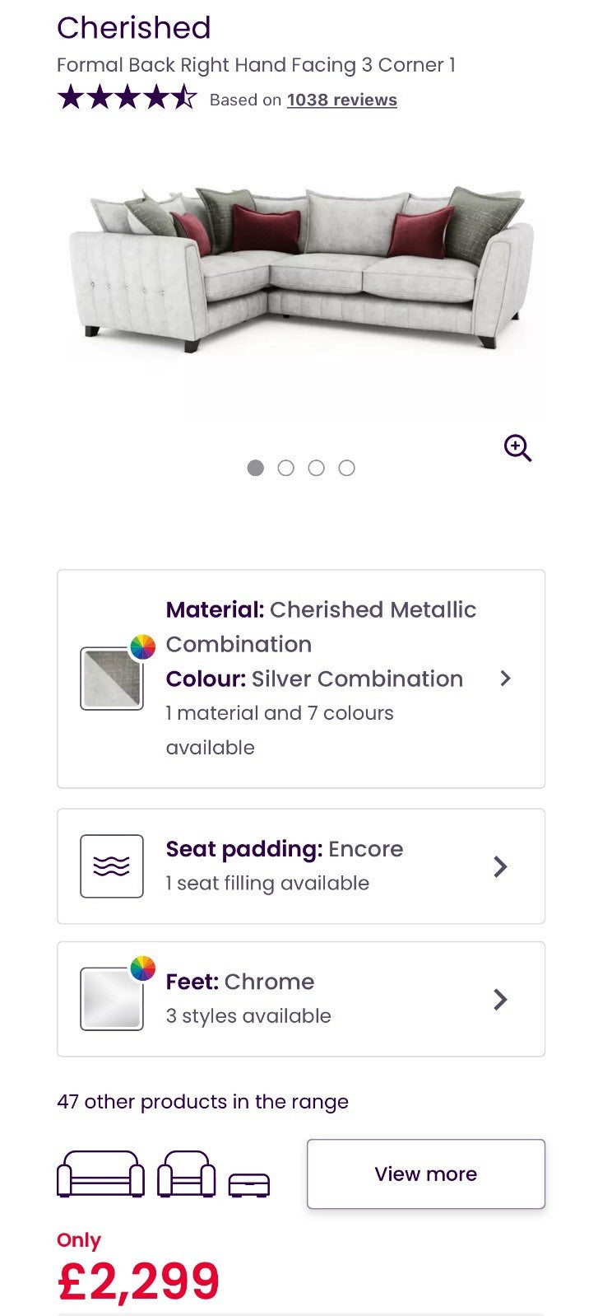Viewport: 598px width, 1316px height.
Task: Expand the Seat padding options chevron
Action: [x=500, y=866]
